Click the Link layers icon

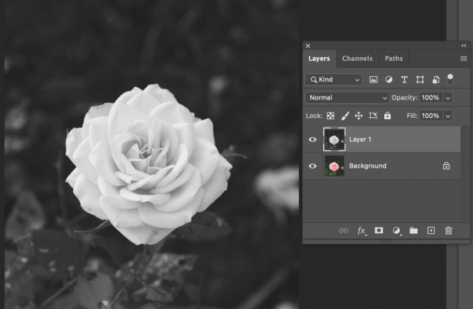click(x=344, y=231)
